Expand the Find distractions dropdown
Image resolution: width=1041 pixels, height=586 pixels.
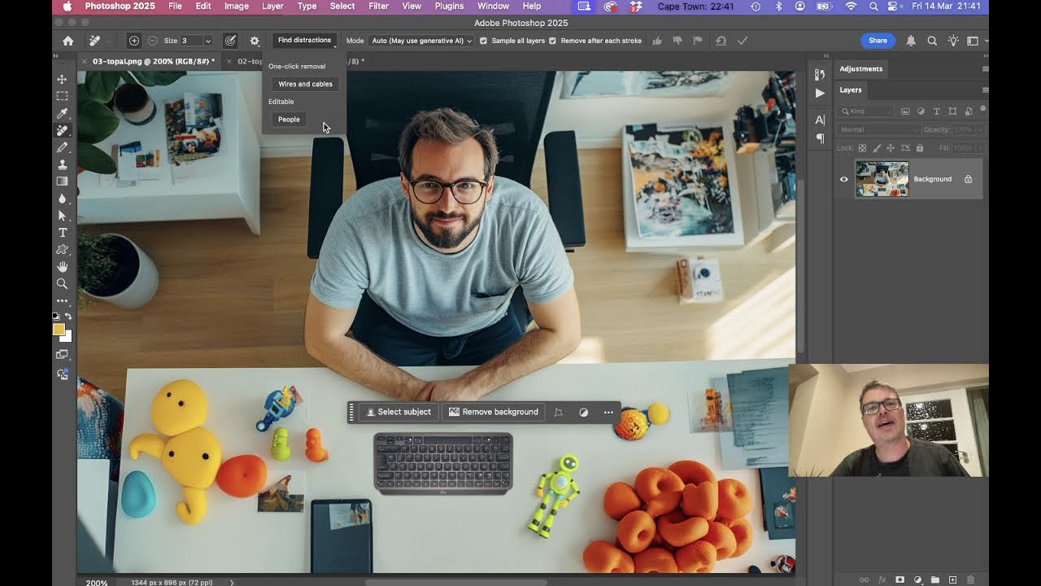point(305,41)
